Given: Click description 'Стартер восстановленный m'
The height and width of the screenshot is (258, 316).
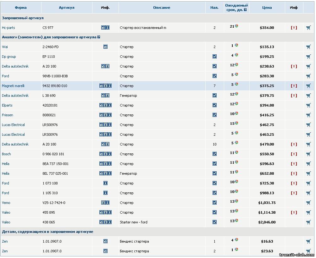Looking at the screenshot, I should pos(143,28).
